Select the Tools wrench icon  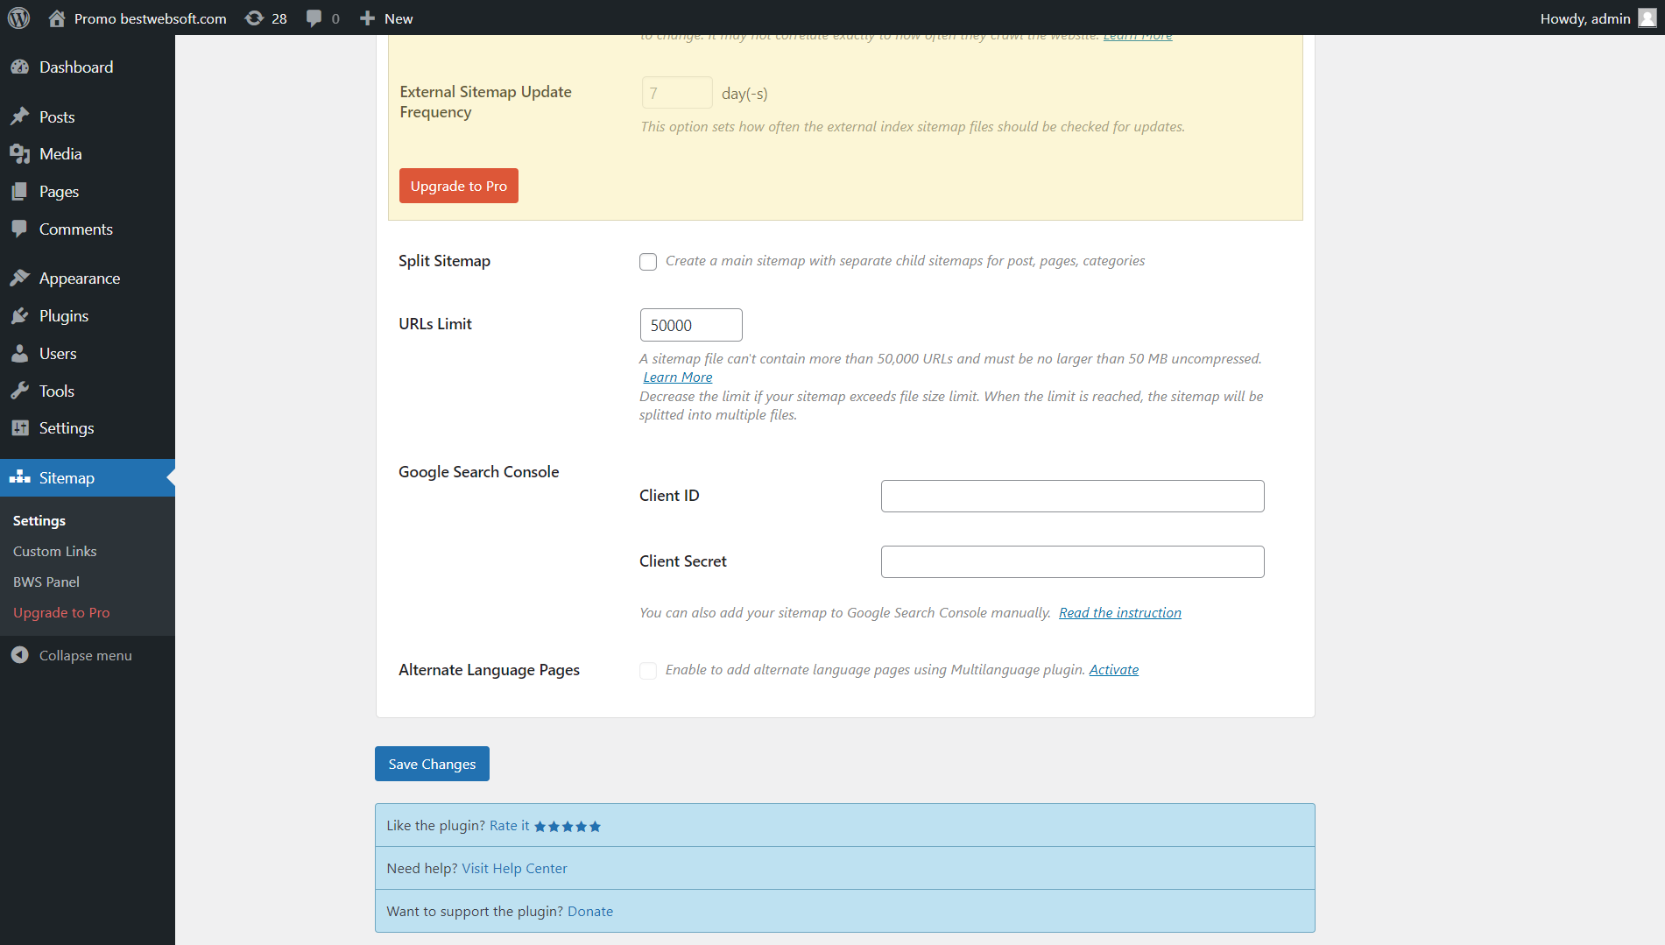[x=21, y=391]
